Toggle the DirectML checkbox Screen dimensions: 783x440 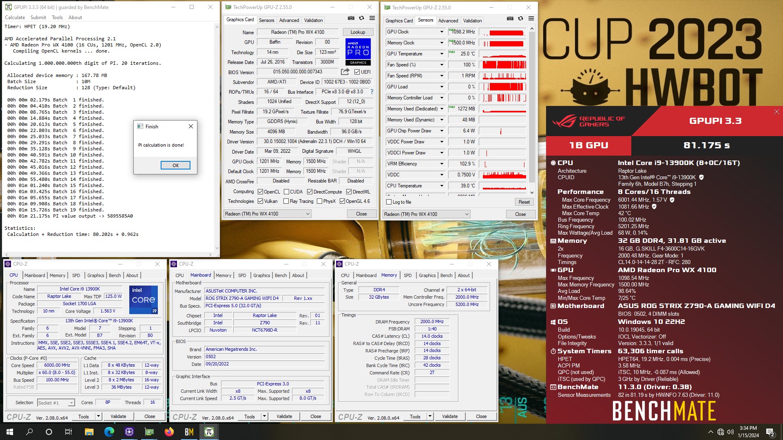(349, 192)
